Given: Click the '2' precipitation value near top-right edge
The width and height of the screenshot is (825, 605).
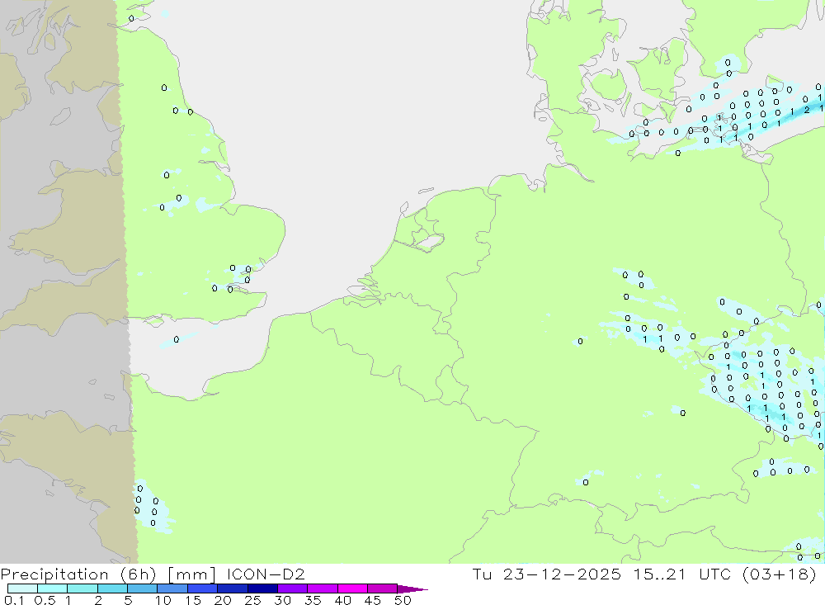Looking at the screenshot, I should click(x=805, y=111).
